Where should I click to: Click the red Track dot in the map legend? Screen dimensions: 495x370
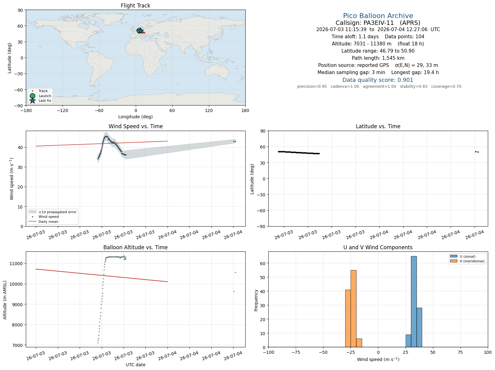(32, 91)
